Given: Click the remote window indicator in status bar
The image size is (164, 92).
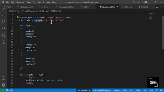Looking at the screenshot, I should point(2,90).
